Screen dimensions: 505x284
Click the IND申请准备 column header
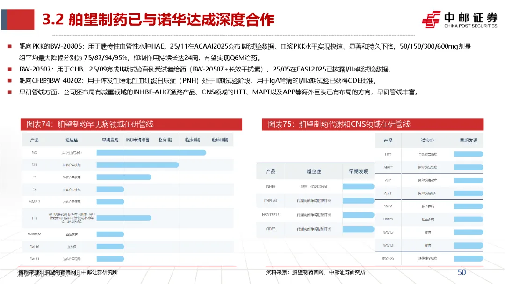point(137,140)
